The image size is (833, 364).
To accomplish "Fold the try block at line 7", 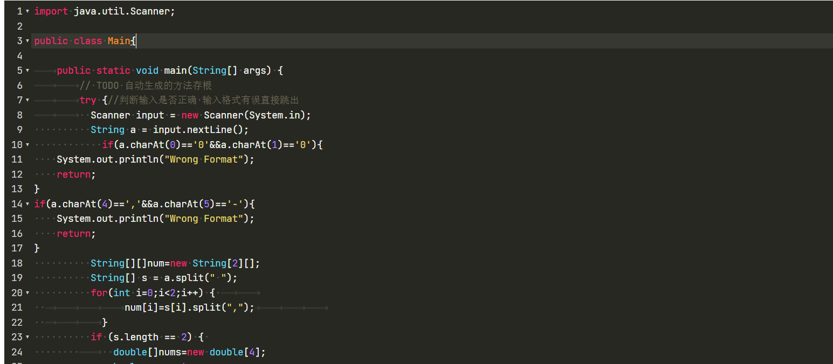I will (x=27, y=100).
